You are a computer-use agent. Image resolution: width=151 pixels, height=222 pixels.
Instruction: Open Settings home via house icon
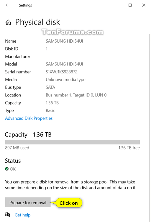8,22
